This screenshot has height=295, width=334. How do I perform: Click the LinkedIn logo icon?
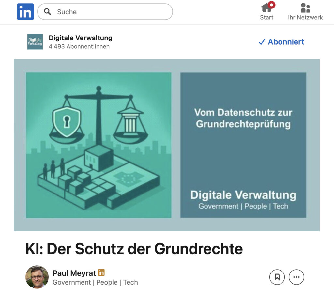[x=25, y=11]
